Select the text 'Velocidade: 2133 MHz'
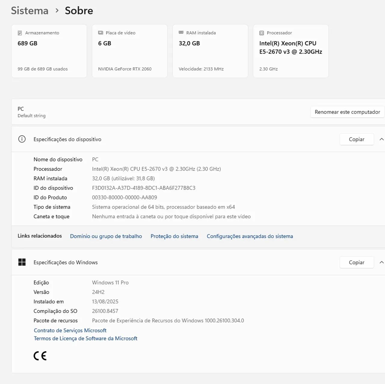 click(x=201, y=69)
